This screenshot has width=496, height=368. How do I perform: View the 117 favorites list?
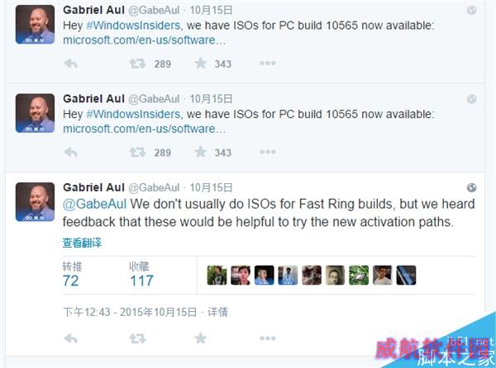click(x=141, y=274)
